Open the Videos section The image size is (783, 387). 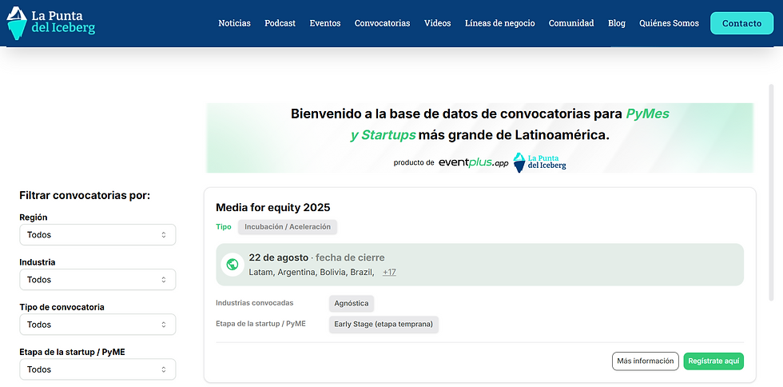click(x=438, y=23)
